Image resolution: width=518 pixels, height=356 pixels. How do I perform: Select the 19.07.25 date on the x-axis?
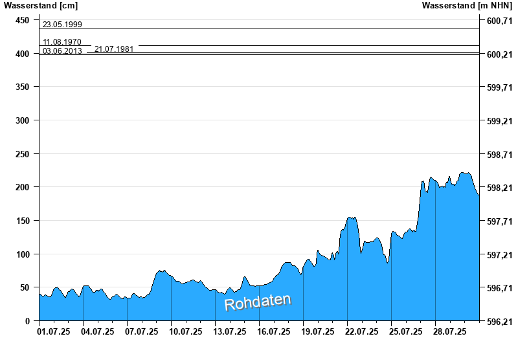[318, 331]
